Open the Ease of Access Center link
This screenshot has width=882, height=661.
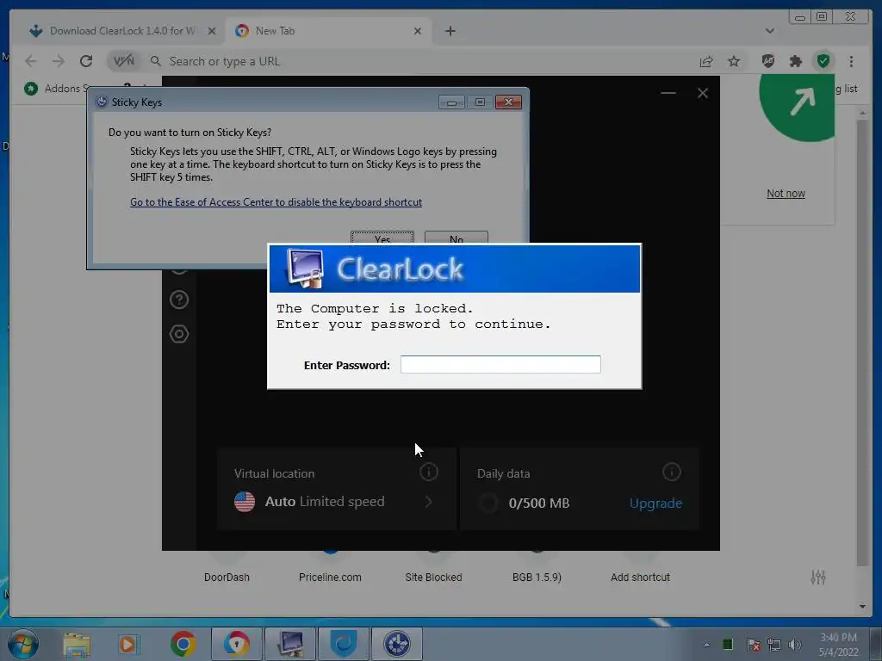point(276,201)
